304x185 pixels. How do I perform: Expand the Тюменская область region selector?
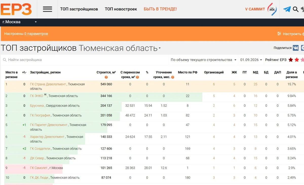(120, 48)
